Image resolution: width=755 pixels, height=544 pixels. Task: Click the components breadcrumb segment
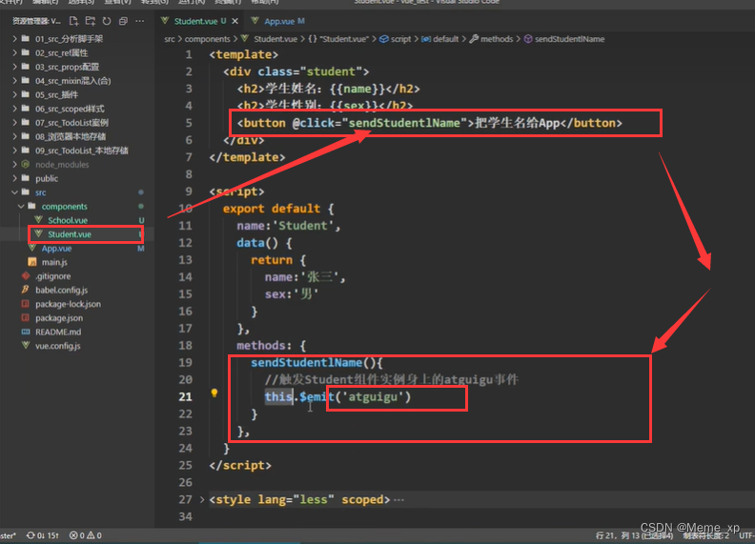tap(208, 39)
